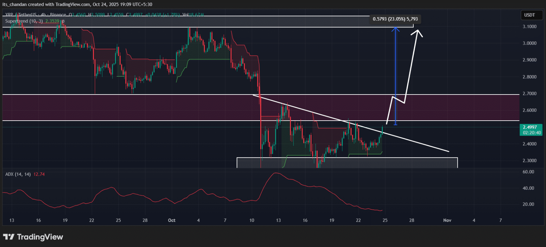Click the 3.1000 price axis label
546x247 pixels.
529,26
